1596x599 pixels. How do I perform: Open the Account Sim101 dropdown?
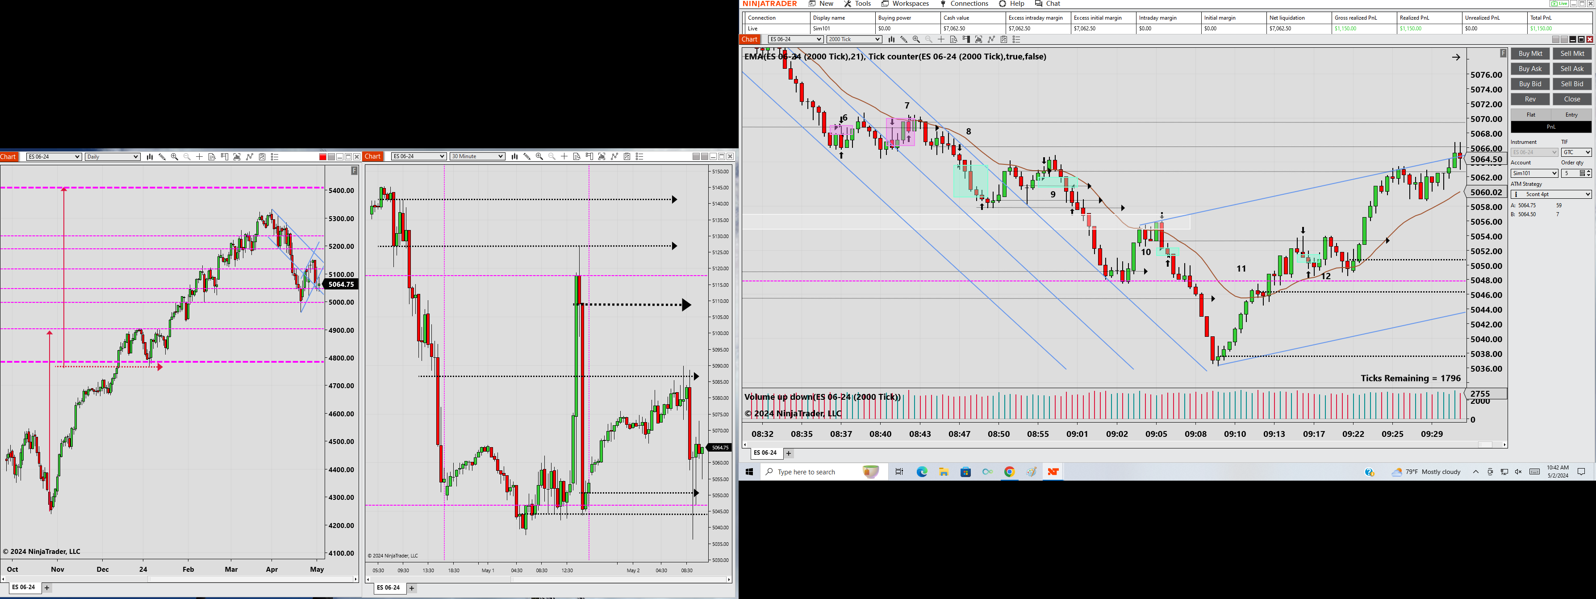[x=1534, y=173]
